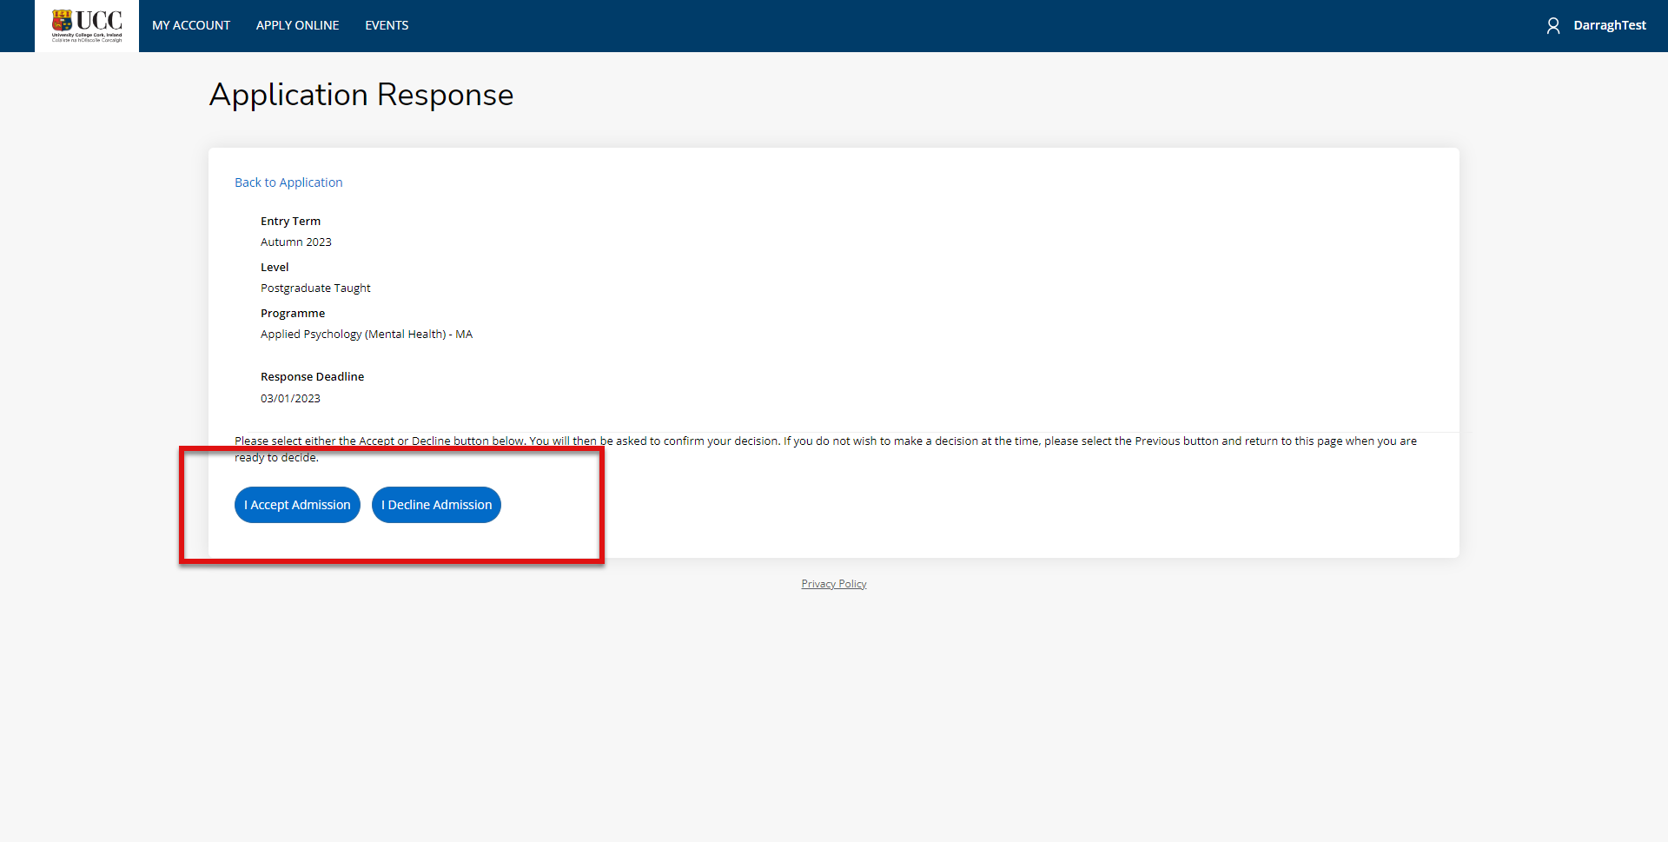Click the Autumn 2023 value
The height and width of the screenshot is (842, 1668).
click(x=295, y=242)
